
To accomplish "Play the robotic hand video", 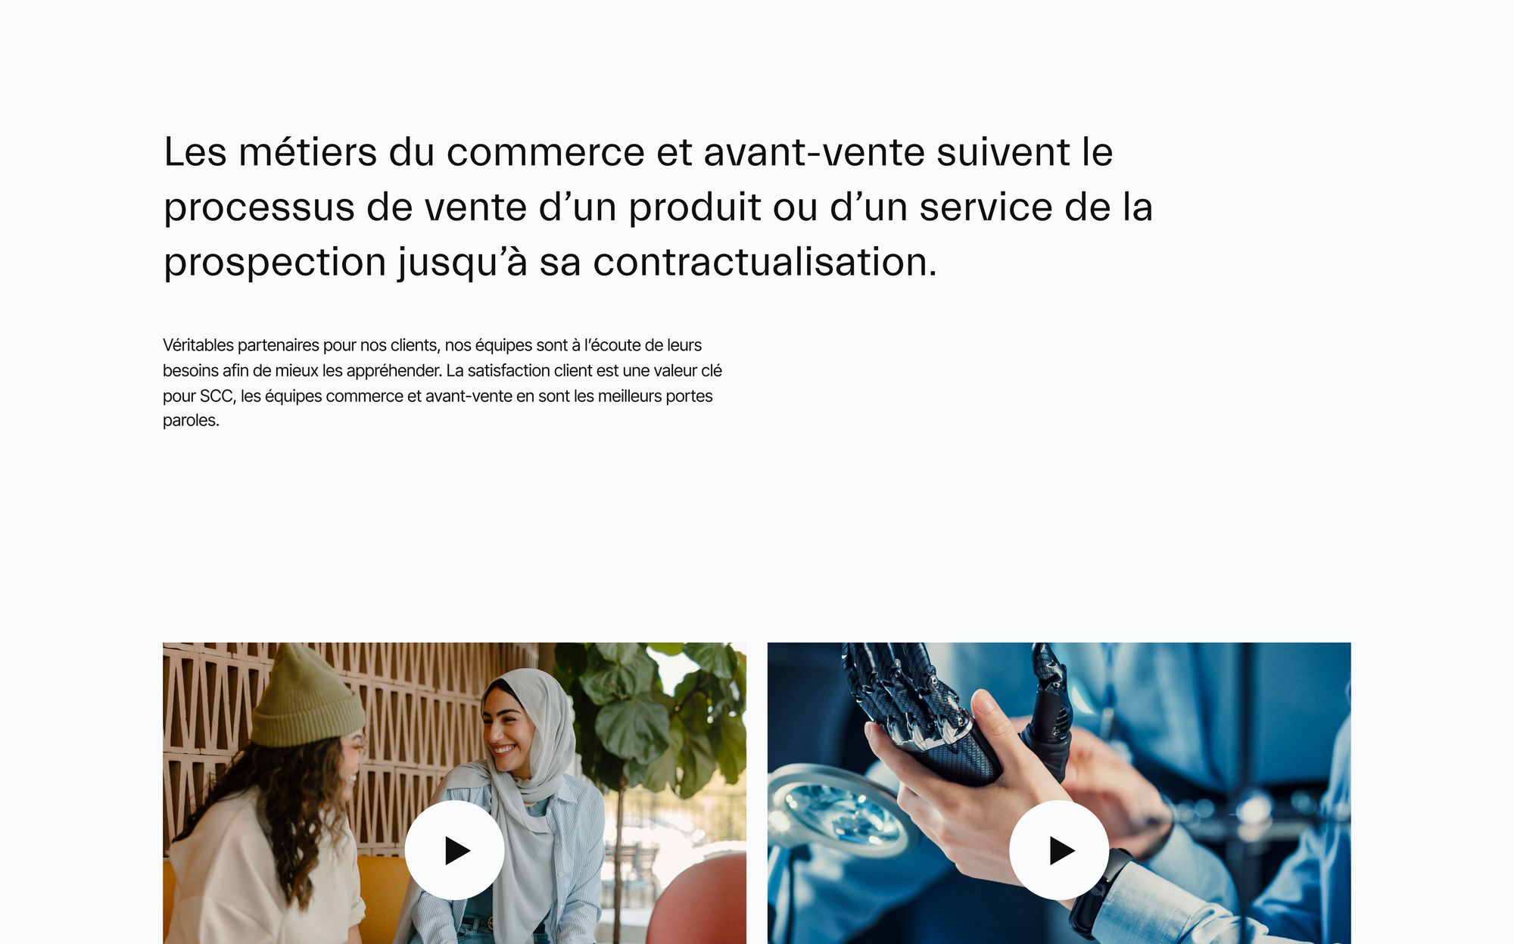I will click(x=1058, y=850).
